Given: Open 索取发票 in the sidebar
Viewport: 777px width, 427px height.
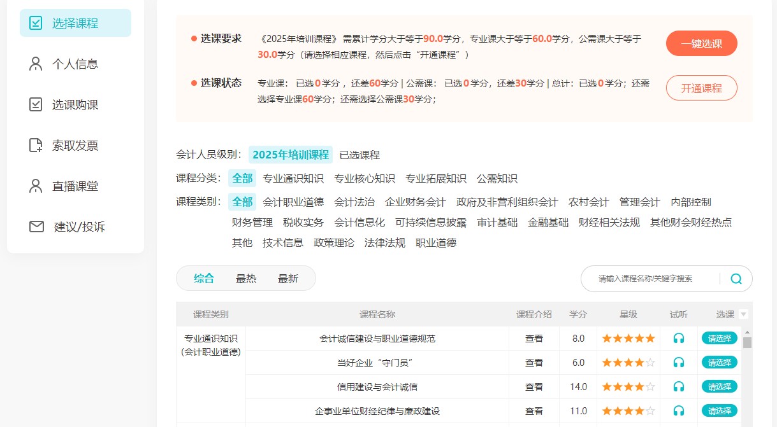Looking at the screenshot, I should [x=75, y=146].
